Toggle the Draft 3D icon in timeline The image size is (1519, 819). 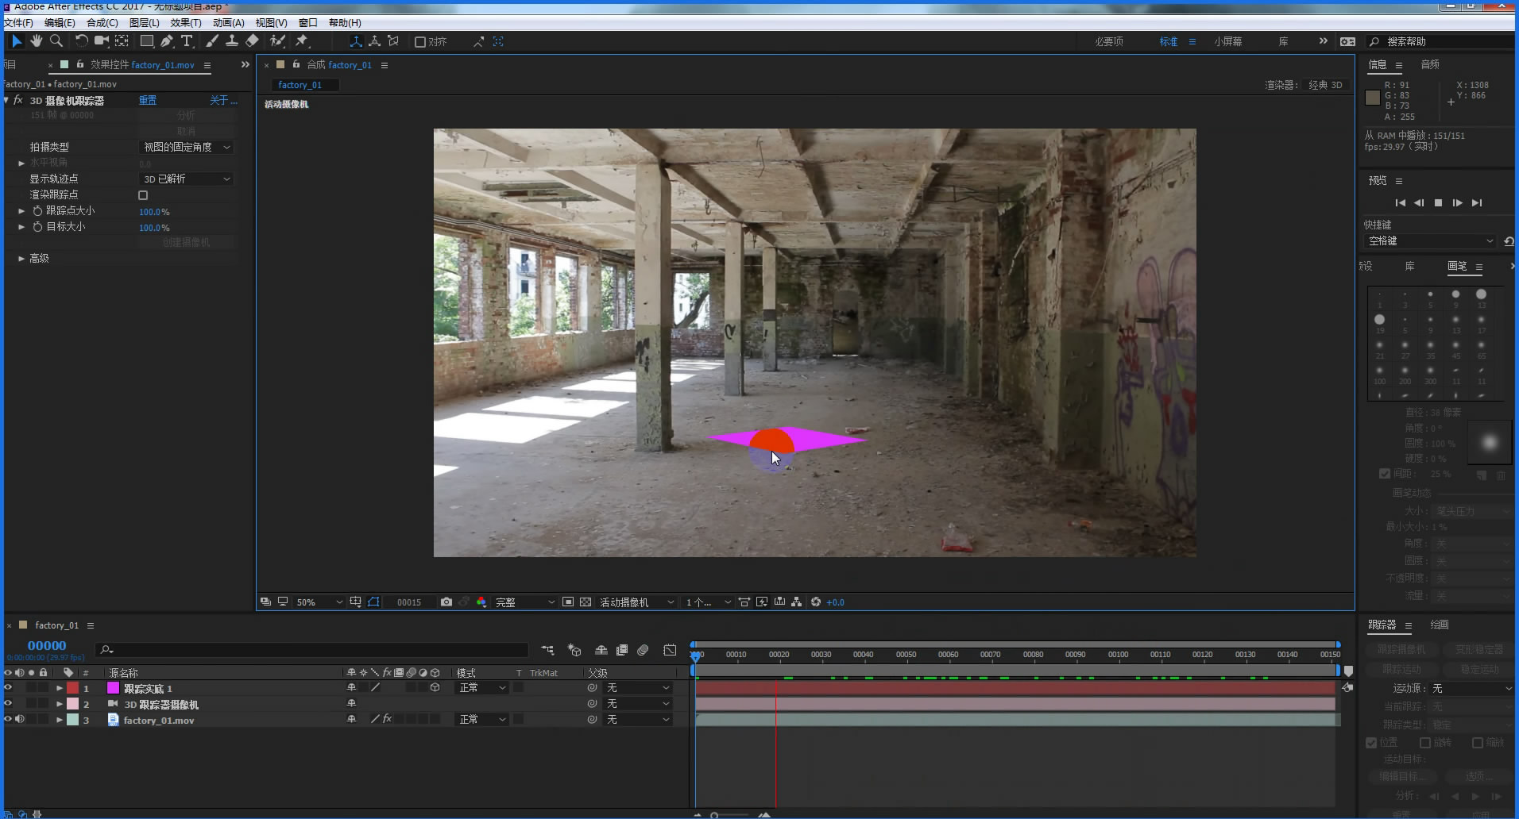[574, 650]
